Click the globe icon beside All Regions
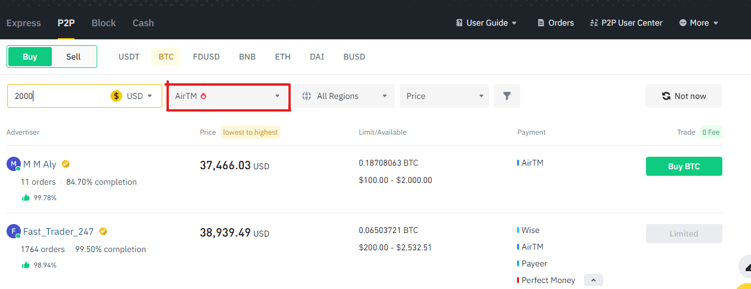751x289 pixels. [307, 96]
